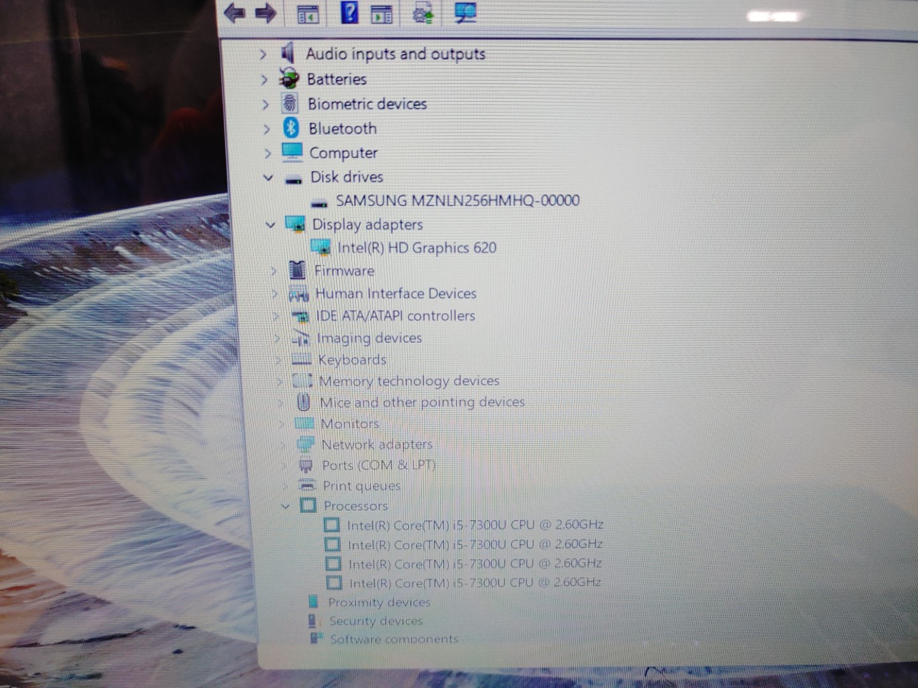Toggle the Show/Hide Action Pane icon
The image size is (918, 688).
click(x=382, y=13)
